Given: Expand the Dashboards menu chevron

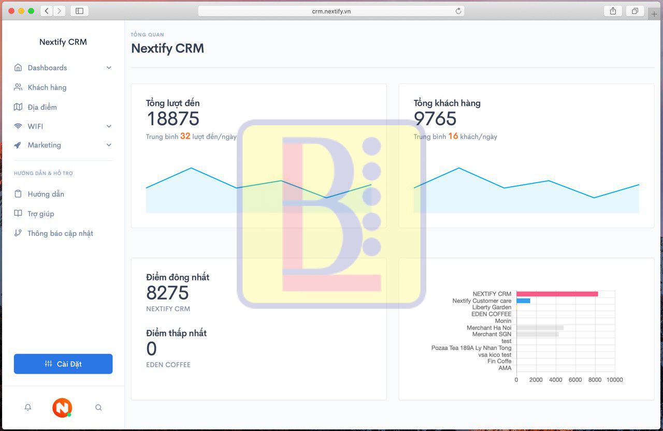Looking at the screenshot, I should pos(109,68).
